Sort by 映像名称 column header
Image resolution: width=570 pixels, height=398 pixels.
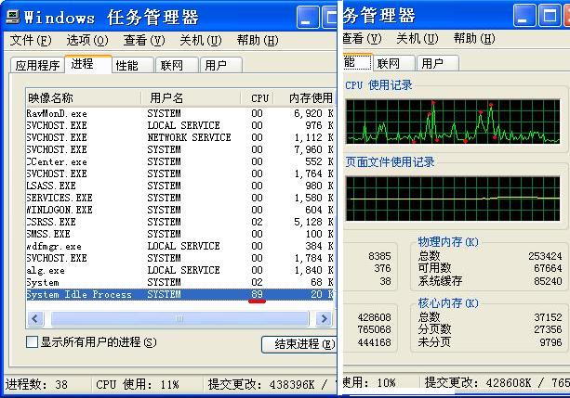pyautogui.click(x=84, y=98)
